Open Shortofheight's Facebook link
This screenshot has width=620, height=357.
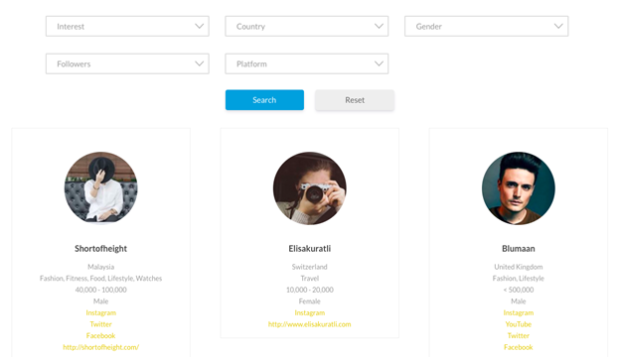[100, 335]
